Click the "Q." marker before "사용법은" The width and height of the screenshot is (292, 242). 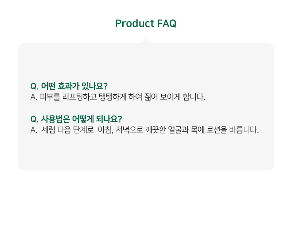point(34,119)
